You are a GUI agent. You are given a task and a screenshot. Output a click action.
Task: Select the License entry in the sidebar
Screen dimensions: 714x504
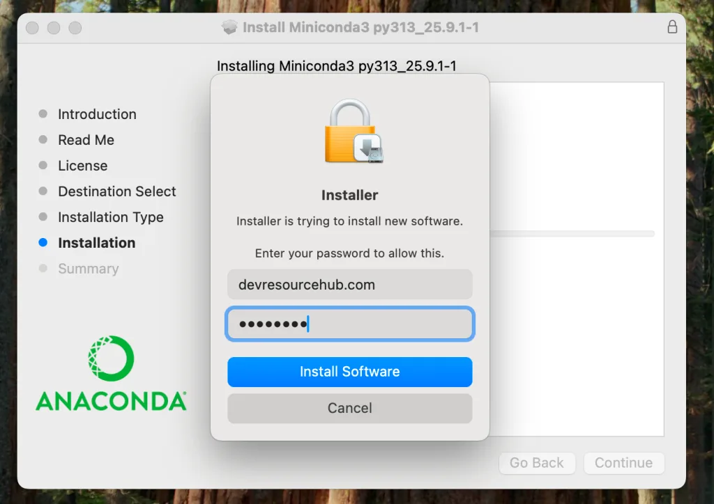tap(82, 166)
